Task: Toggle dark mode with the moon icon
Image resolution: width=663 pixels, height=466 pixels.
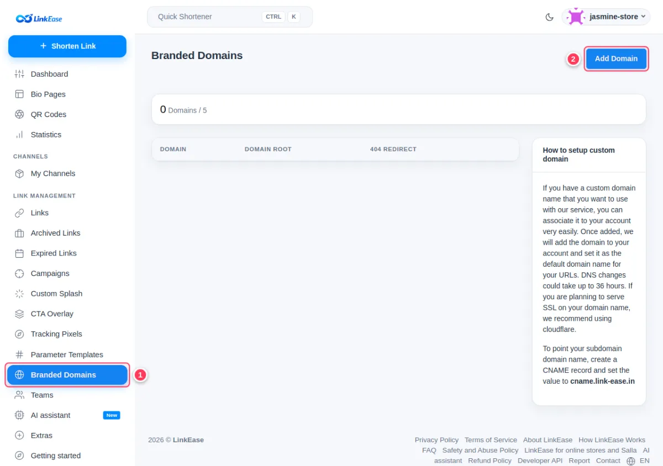Action: click(x=549, y=17)
